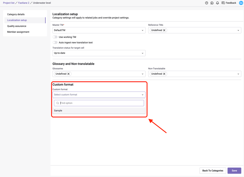Open the notifications bell
The width and height of the screenshot is (244, 177).
217,3
